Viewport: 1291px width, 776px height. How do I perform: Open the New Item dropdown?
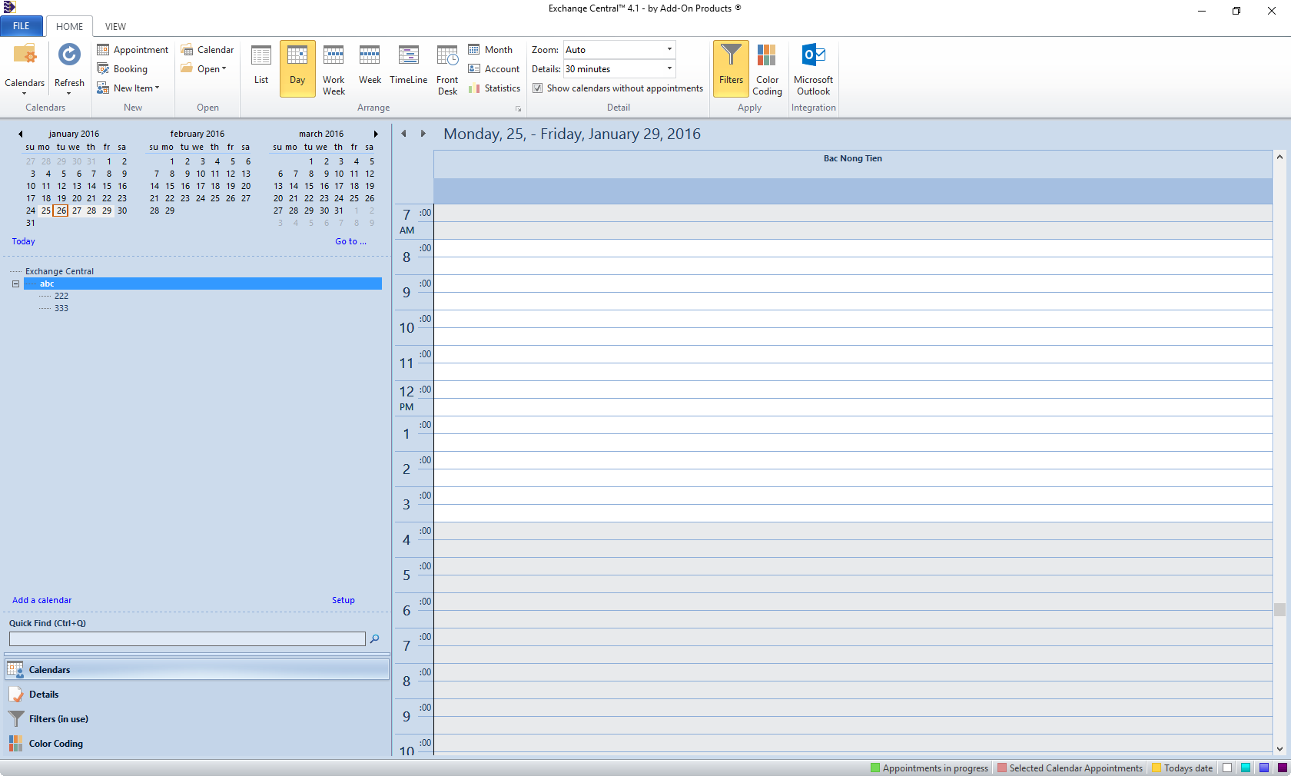coord(128,88)
